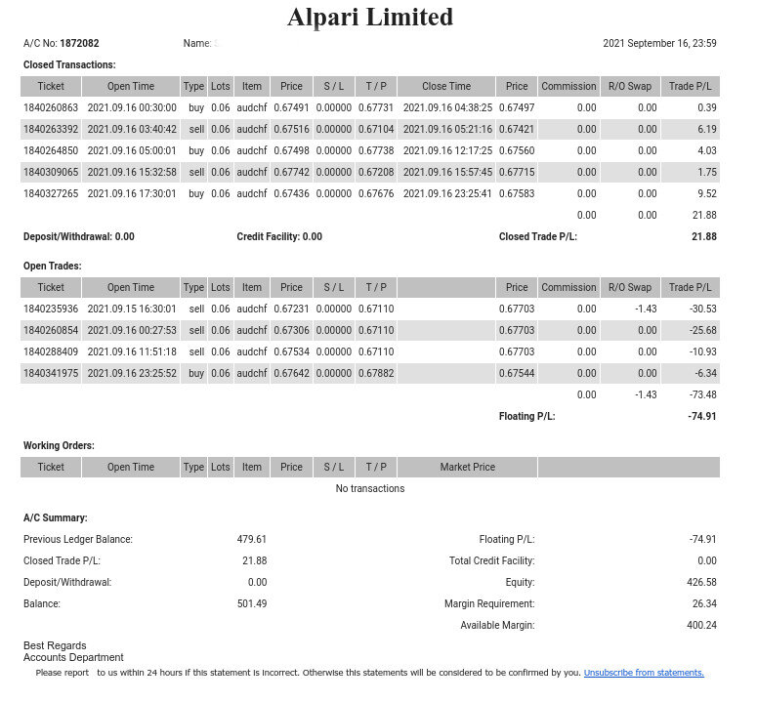Screen dimensions: 757x702
Task: Click open trade ticket 1840288409
Action: [x=51, y=351]
